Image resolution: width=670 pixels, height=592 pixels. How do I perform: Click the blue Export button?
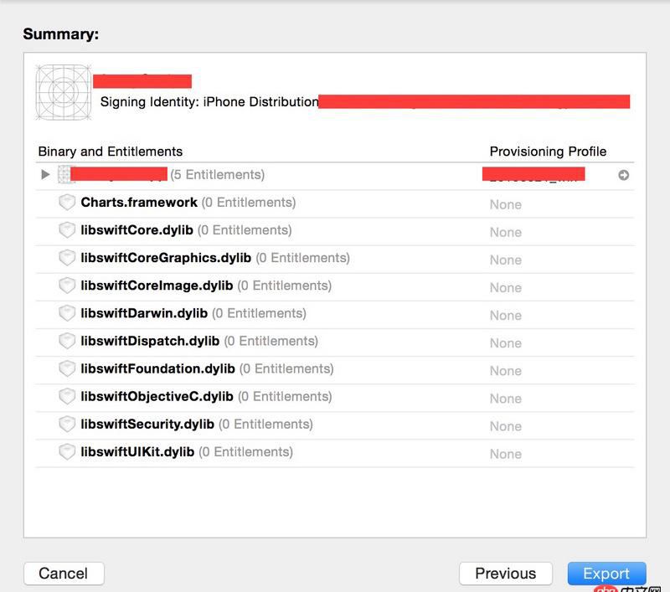click(x=606, y=574)
